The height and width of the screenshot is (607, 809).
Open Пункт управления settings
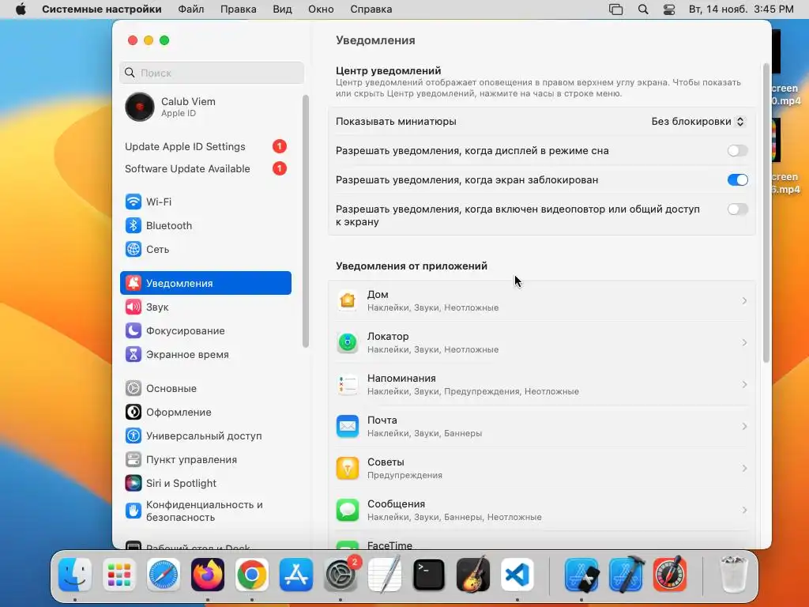pyautogui.click(x=205, y=460)
